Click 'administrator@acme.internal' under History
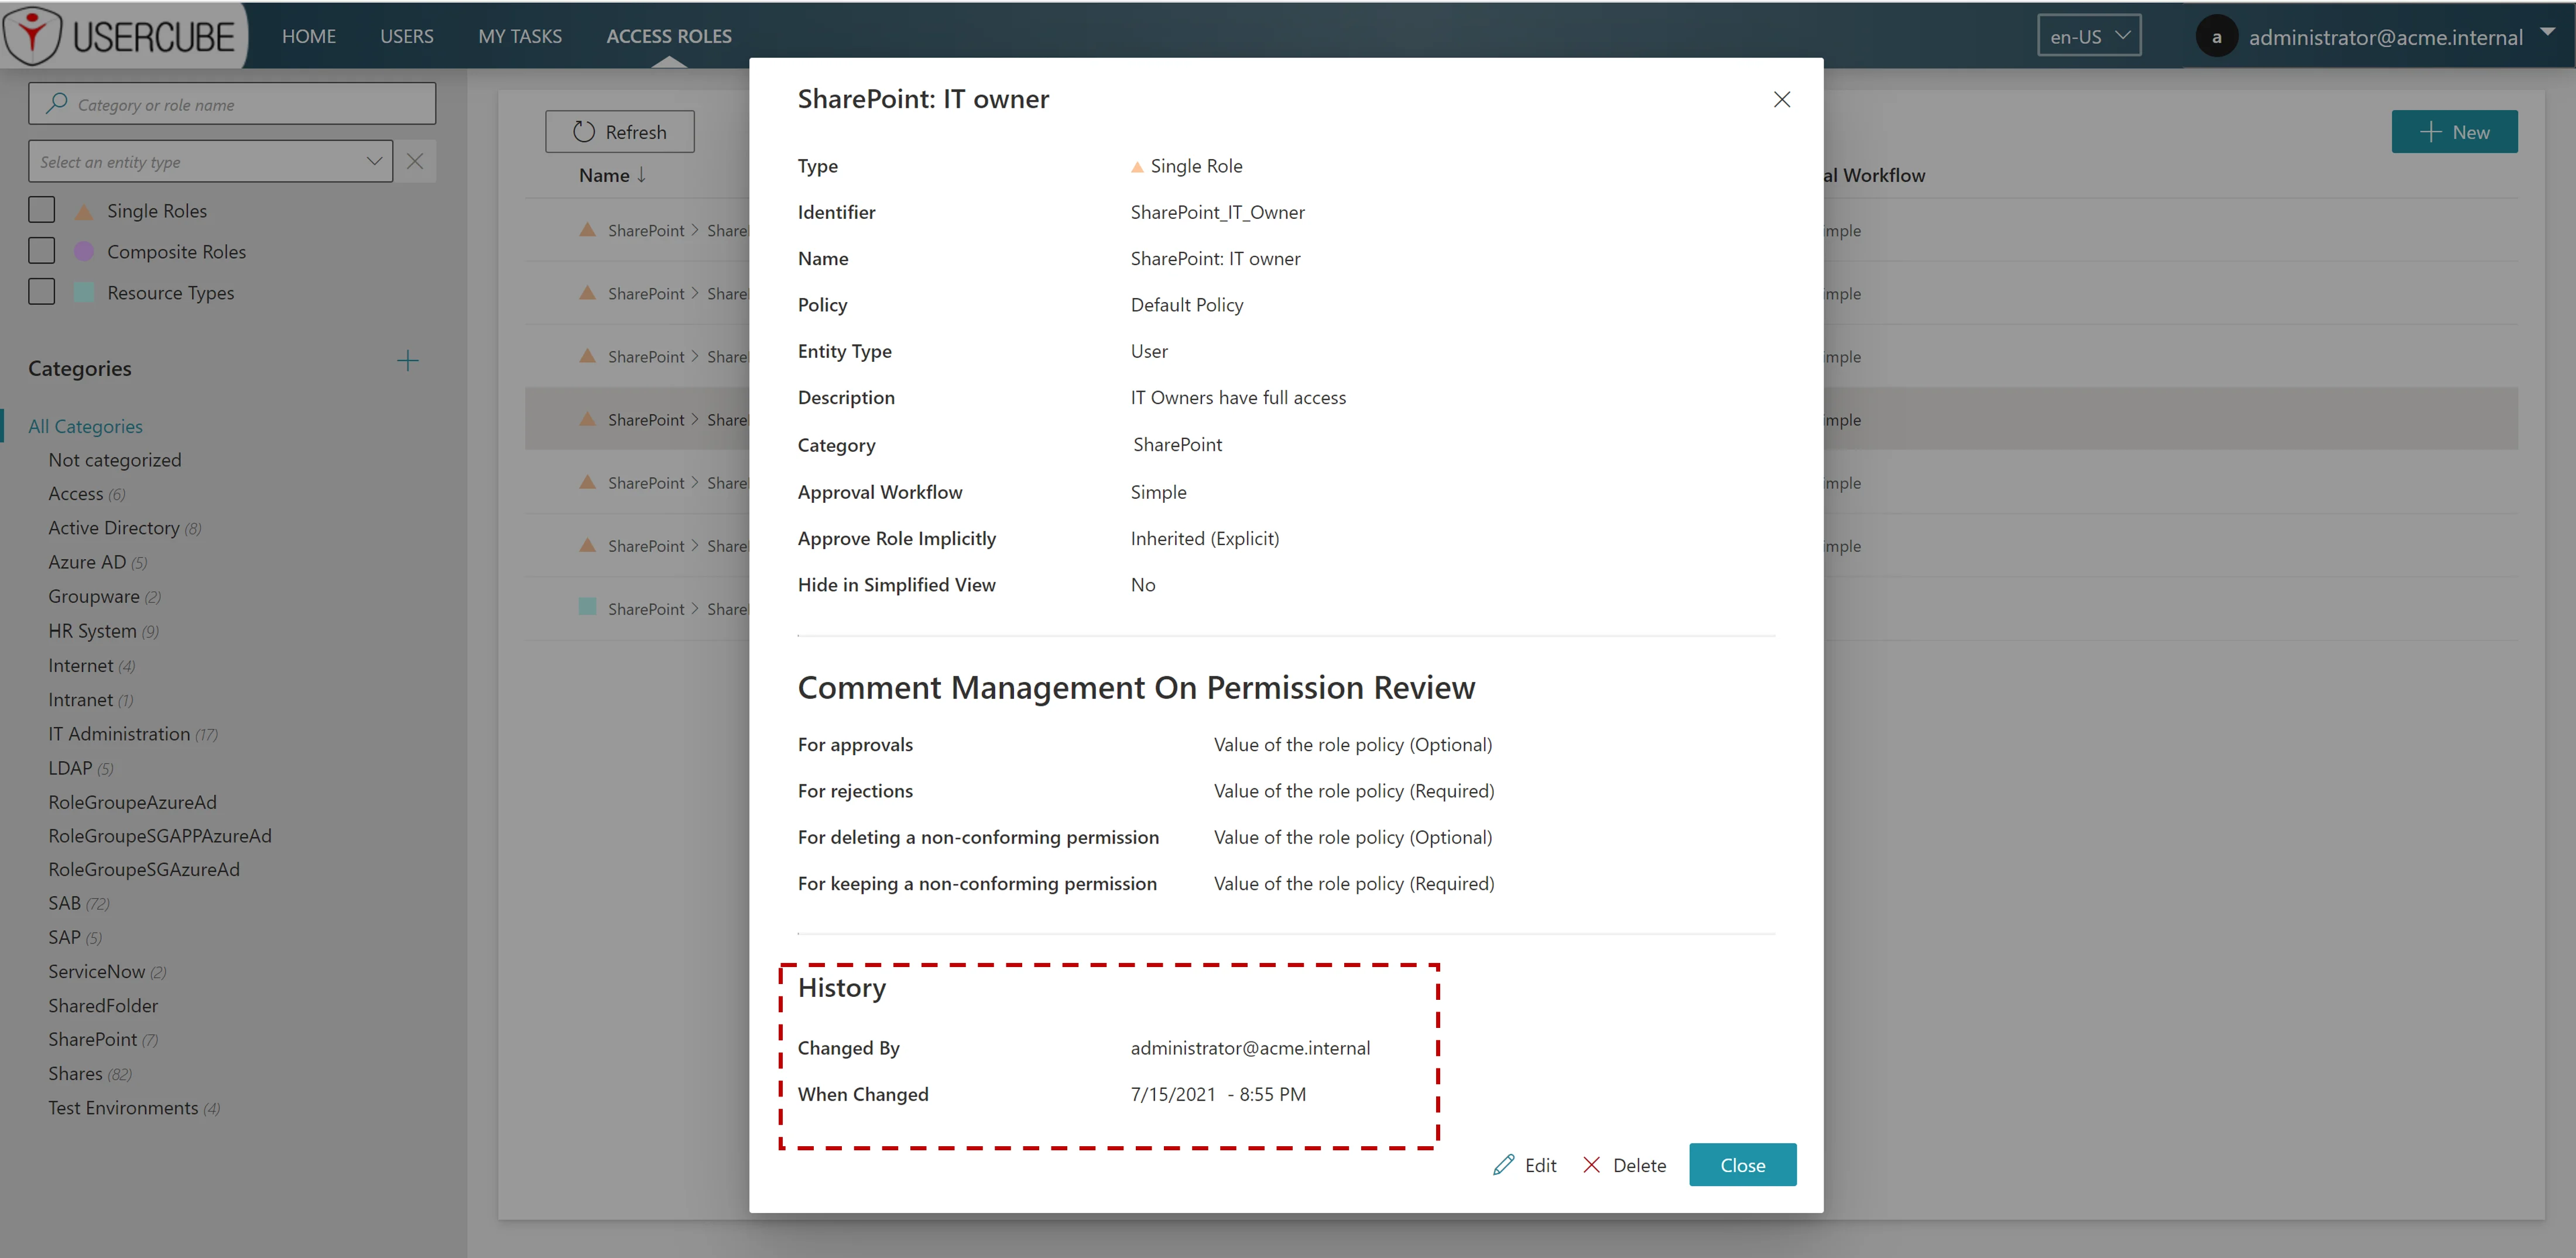 coord(1250,1048)
